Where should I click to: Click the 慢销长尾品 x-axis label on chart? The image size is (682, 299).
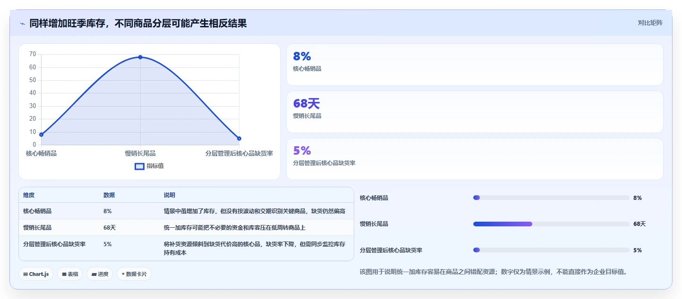(140, 153)
